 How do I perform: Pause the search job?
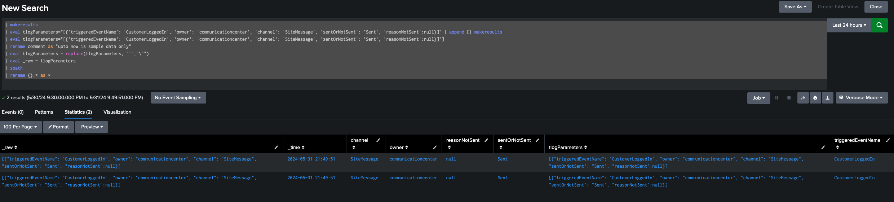pyautogui.click(x=776, y=98)
